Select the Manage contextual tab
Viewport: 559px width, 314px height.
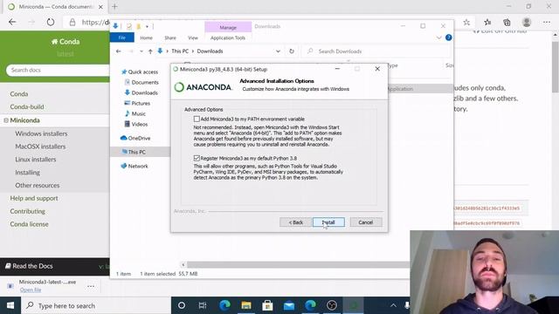(228, 27)
